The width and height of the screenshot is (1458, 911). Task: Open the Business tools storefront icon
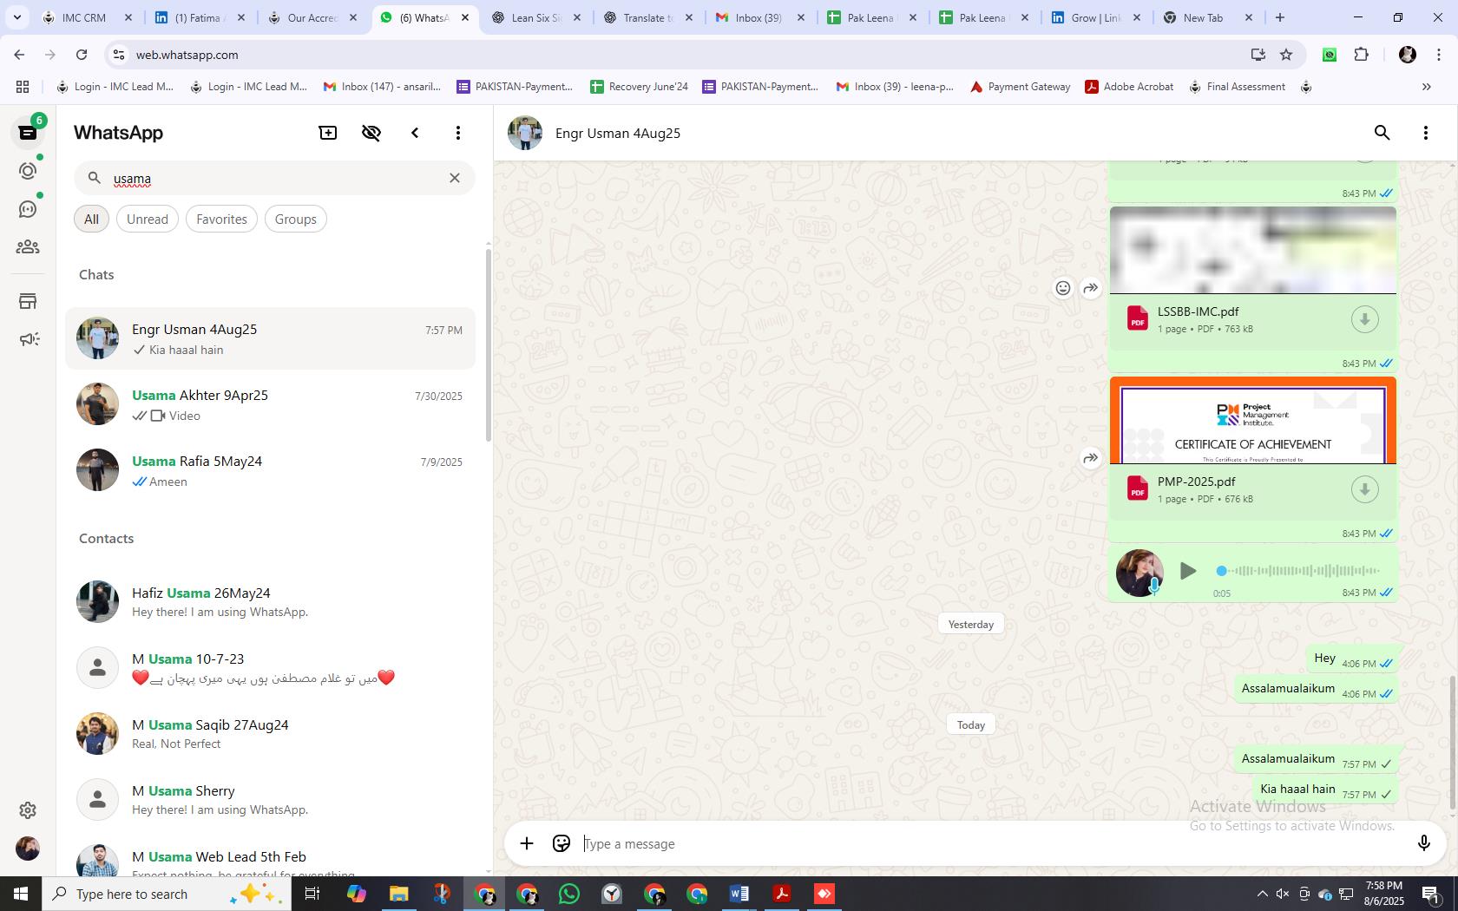[x=28, y=301]
